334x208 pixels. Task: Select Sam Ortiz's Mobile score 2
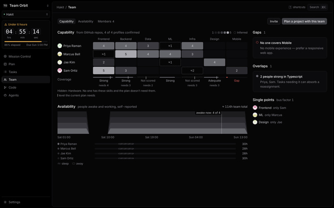click(237, 71)
